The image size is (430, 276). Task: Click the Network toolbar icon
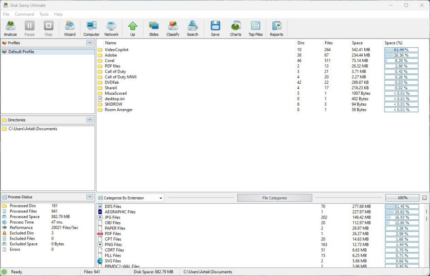coord(111,29)
